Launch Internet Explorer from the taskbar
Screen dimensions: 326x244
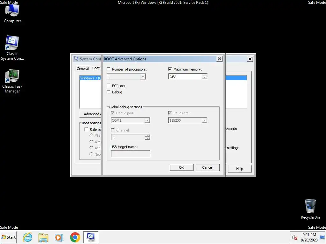click(28, 237)
